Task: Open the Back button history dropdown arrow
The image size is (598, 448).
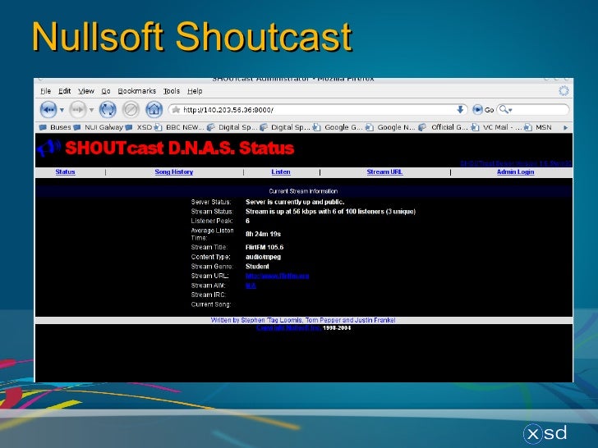Action: (x=62, y=110)
